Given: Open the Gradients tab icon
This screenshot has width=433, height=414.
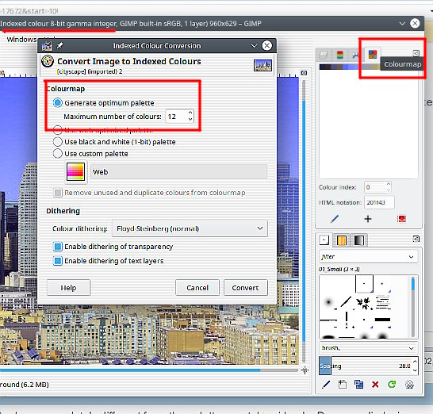Looking at the screenshot, I should [358, 240].
